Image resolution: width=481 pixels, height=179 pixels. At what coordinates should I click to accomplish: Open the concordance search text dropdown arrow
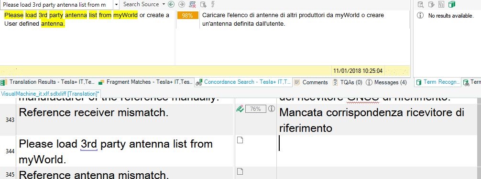click(116, 5)
